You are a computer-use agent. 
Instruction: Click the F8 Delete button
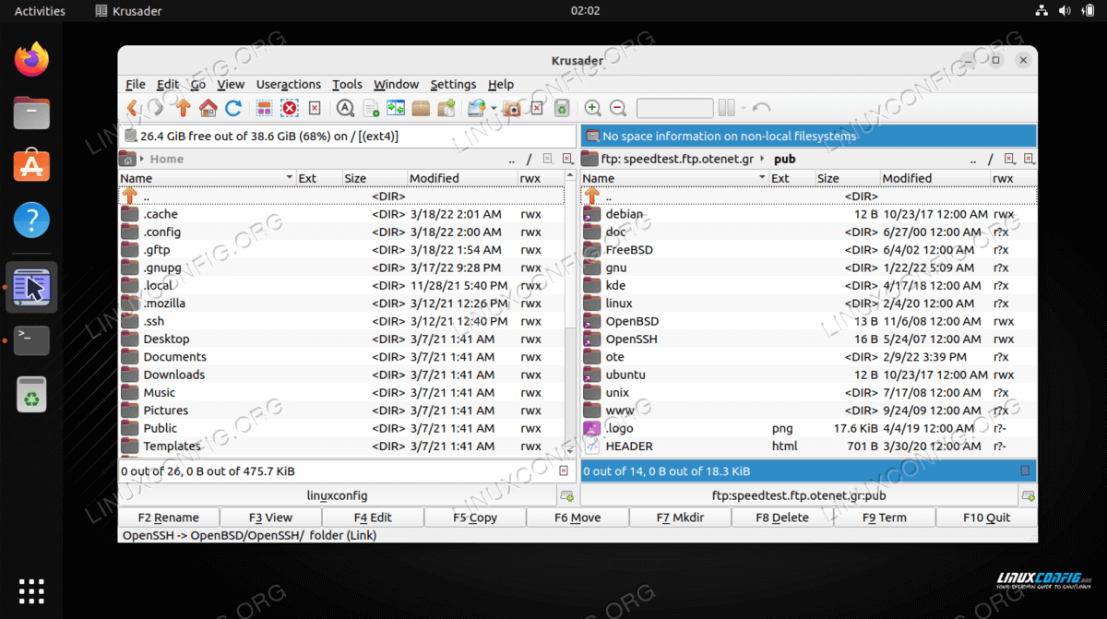[782, 518]
